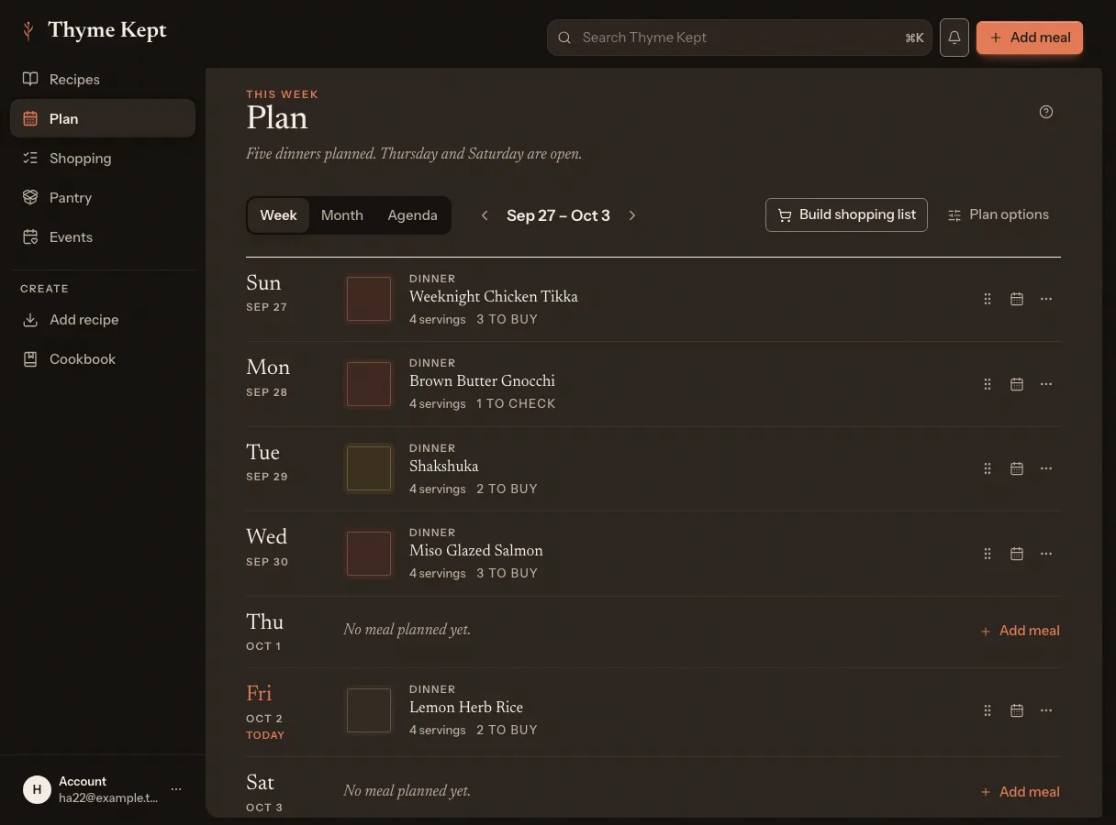Screen dimensions: 1116x825
Task: Click drag handle for Shakshuka row
Action: point(988,468)
